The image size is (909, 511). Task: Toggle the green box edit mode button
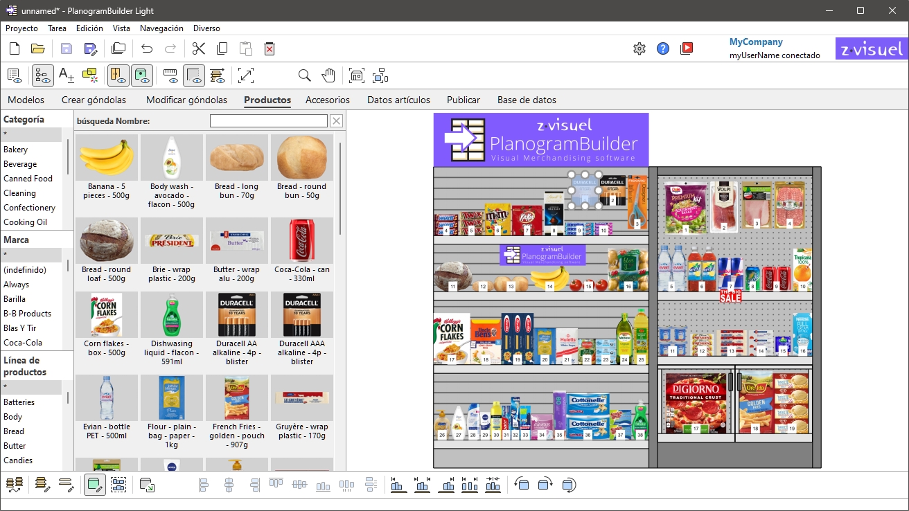click(95, 485)
